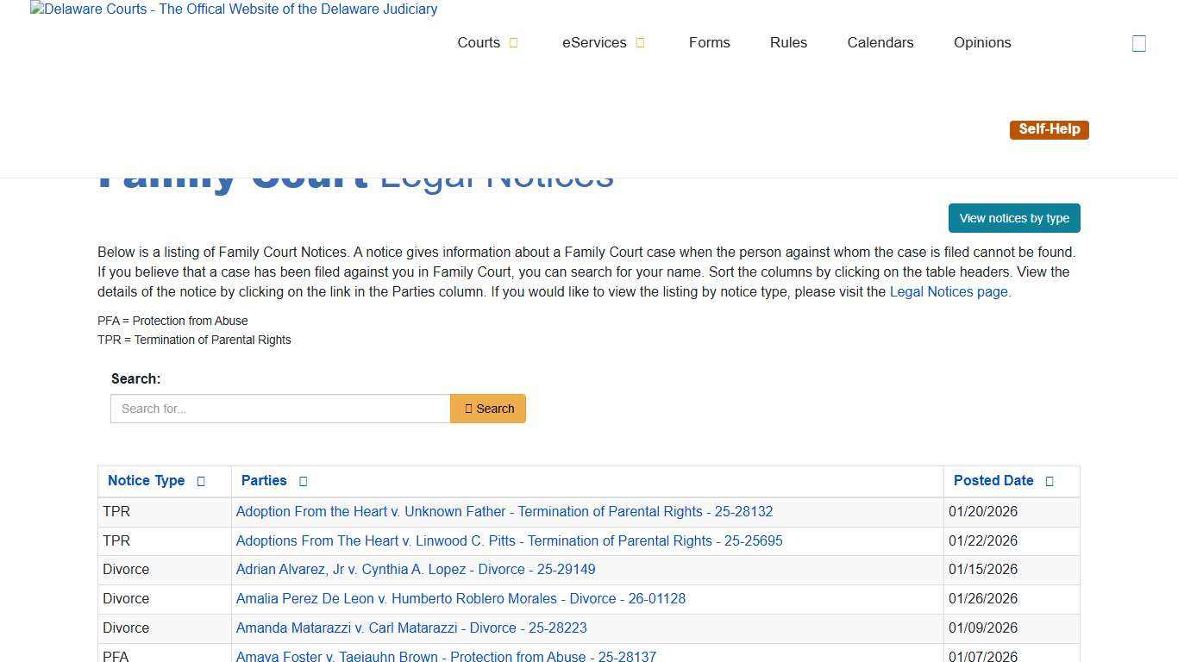Sort by Posted Date column icon
Image resolution: width=1178 pixels, height=662 pixels.
1050,482
